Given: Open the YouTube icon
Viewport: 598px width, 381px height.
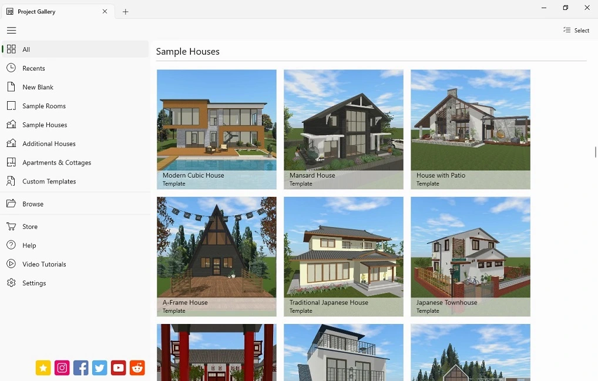Looking at the screenshot, I should click(118, 367).
